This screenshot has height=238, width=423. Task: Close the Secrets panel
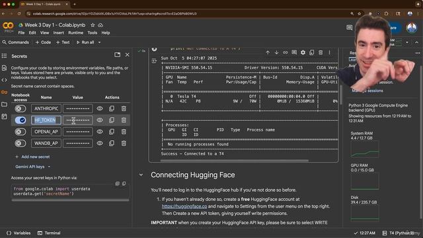point(128,55)
